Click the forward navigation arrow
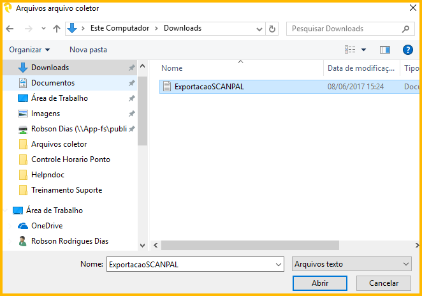422x296 pixels. click(28, 29)
